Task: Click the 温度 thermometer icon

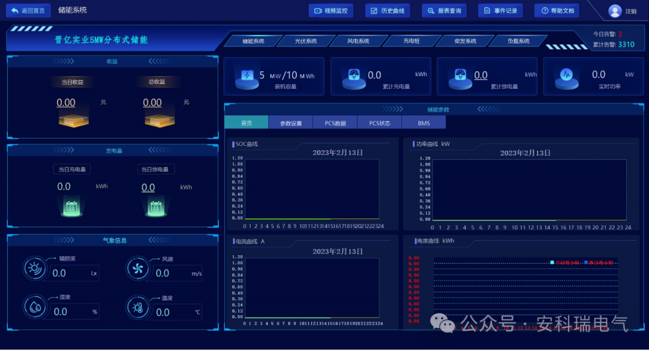Action: click(x=138, y=307)
